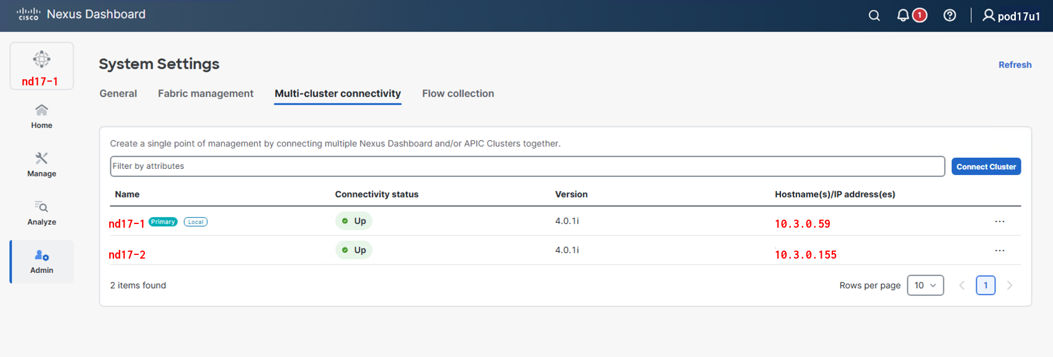Select the Admin section in sidebar
This screenshot has height=357, width=1053.
[42, 262]
